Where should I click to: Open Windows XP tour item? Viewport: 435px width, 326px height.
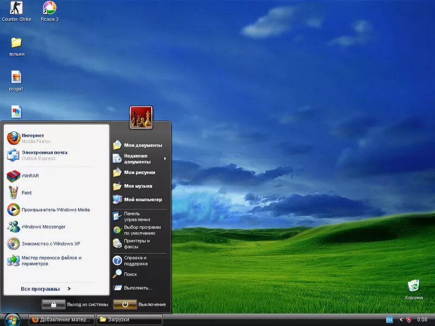pos(13,243)
